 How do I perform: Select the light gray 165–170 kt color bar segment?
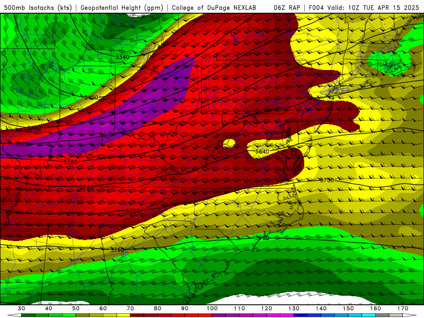pyautogui.click(x=396, y=315)
